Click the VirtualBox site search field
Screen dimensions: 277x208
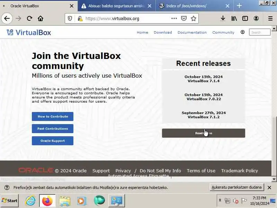(259, 32)
